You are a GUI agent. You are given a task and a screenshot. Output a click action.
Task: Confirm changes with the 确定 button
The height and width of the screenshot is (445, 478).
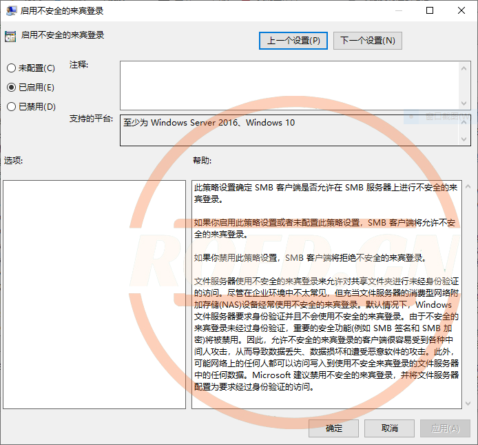click(x=334, y=428)
